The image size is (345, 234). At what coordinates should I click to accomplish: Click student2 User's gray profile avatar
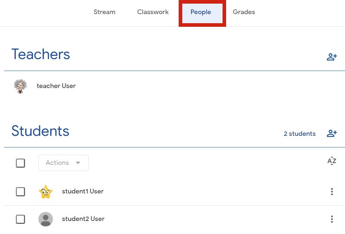[x=46, y=219]
